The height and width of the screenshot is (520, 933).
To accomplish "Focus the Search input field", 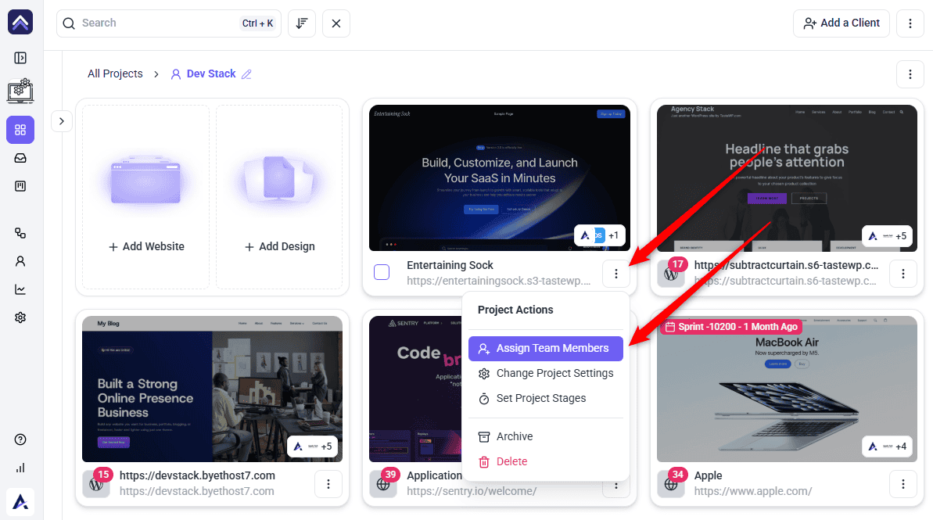I will 169,23.
